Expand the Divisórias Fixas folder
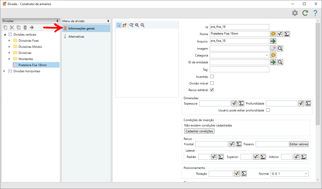 tap(9, 40)
